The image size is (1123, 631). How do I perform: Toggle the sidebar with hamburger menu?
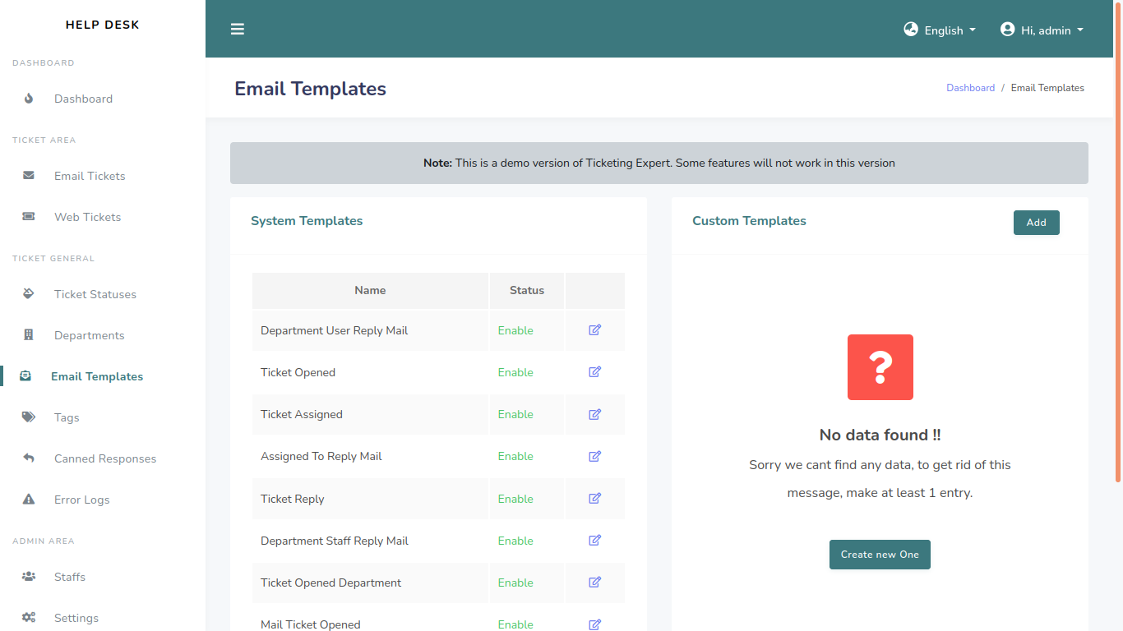[238, 29]
